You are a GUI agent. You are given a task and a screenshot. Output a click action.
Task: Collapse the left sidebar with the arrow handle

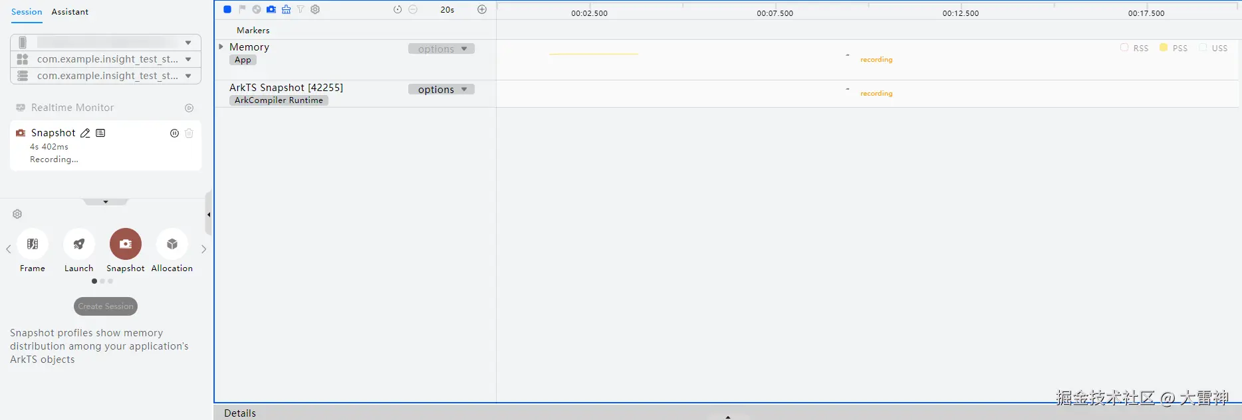tap(209, 214)
